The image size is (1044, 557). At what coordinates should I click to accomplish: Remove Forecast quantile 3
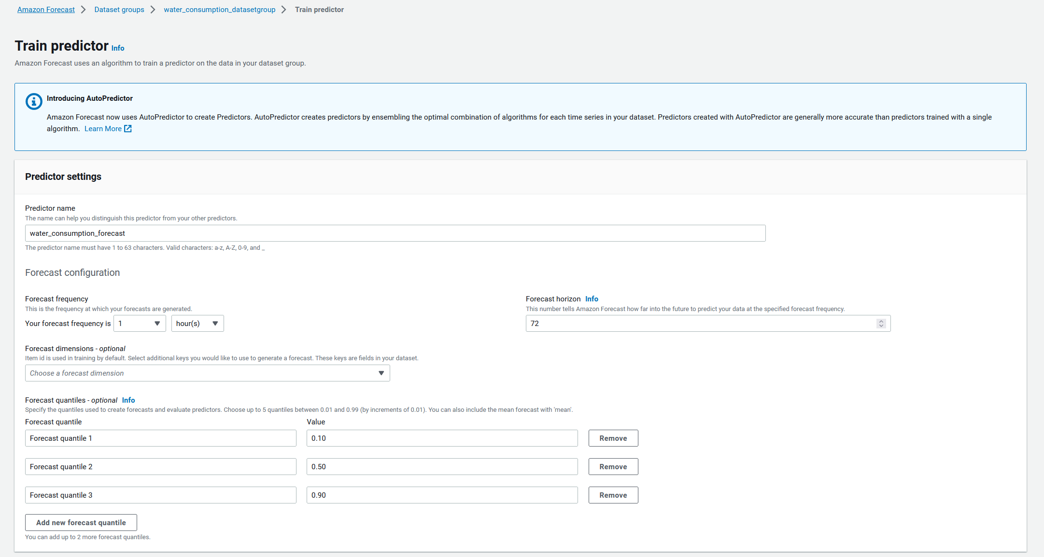[613, 495]
